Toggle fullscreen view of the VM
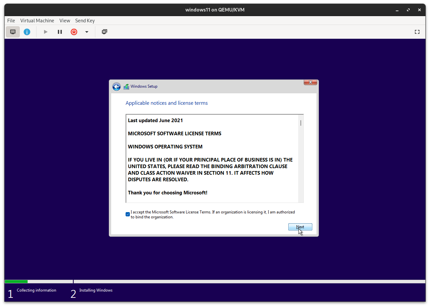430x307 pixels. pos(417,32)
